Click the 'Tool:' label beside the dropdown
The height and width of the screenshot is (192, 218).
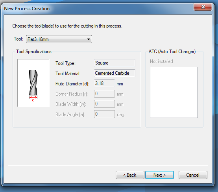point(18,39)
